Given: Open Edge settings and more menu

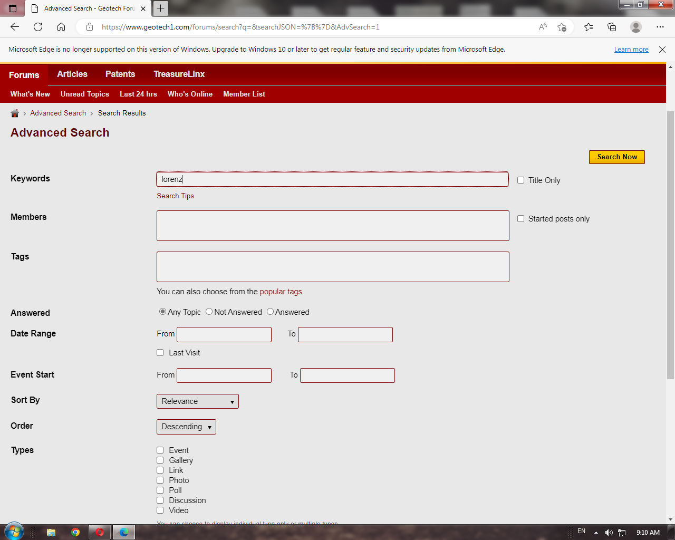Looking at the screenshot, I should tap(660, 27).
